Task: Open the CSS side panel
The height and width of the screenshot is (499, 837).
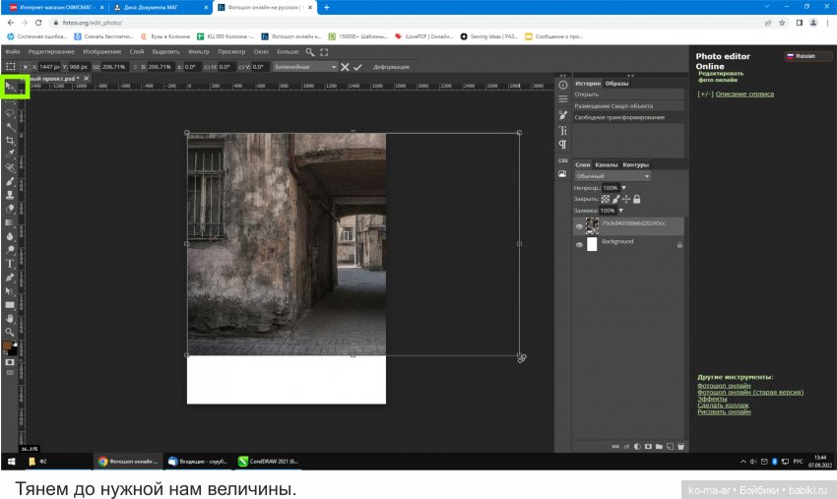Action: [563, 160]
